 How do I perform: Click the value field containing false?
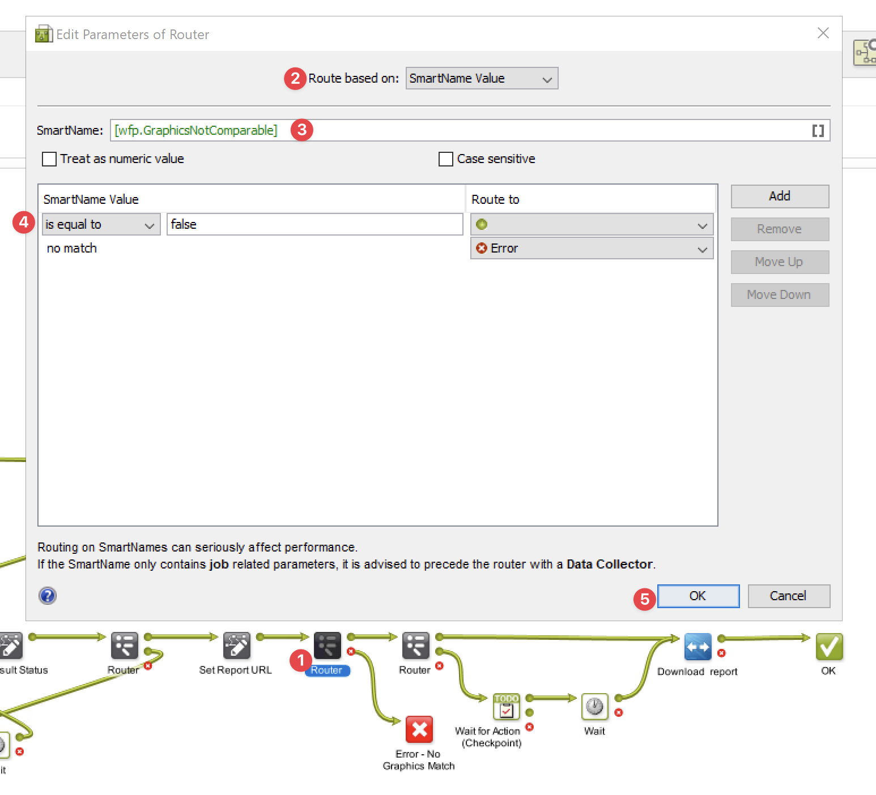[x=314, y=225]
